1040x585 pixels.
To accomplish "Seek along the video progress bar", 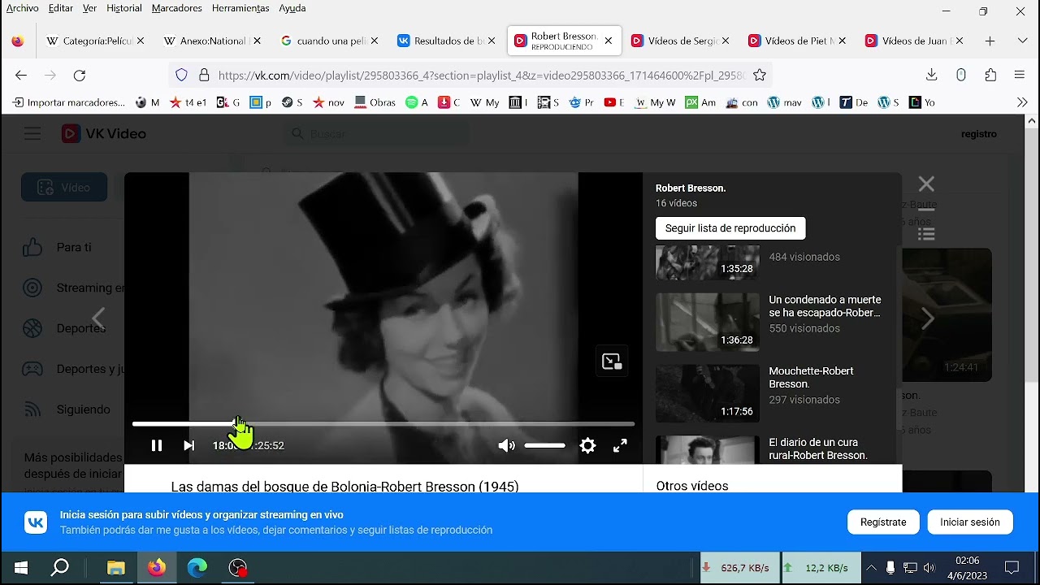I will pos(383,424).
